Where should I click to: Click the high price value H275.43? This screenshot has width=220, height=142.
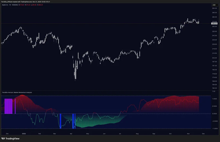[28, 5]
